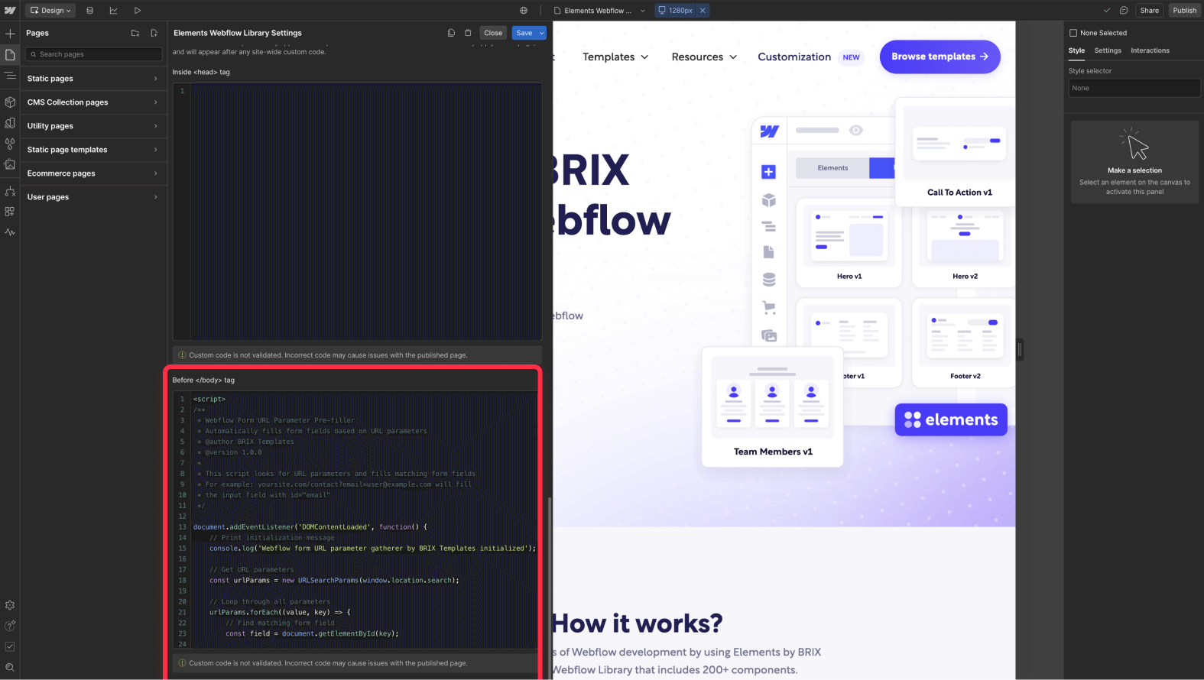Screen dimensions: 1204x680
Task: Click the purple elements badge on canvas
Action: click(x=951, y=419)
